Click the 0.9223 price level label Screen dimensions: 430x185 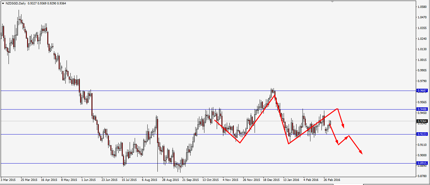coord(422,134)
